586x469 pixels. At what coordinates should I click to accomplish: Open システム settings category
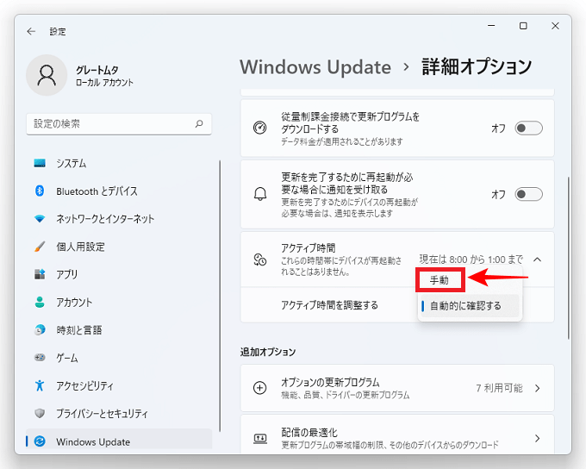(x=119, y=164)
